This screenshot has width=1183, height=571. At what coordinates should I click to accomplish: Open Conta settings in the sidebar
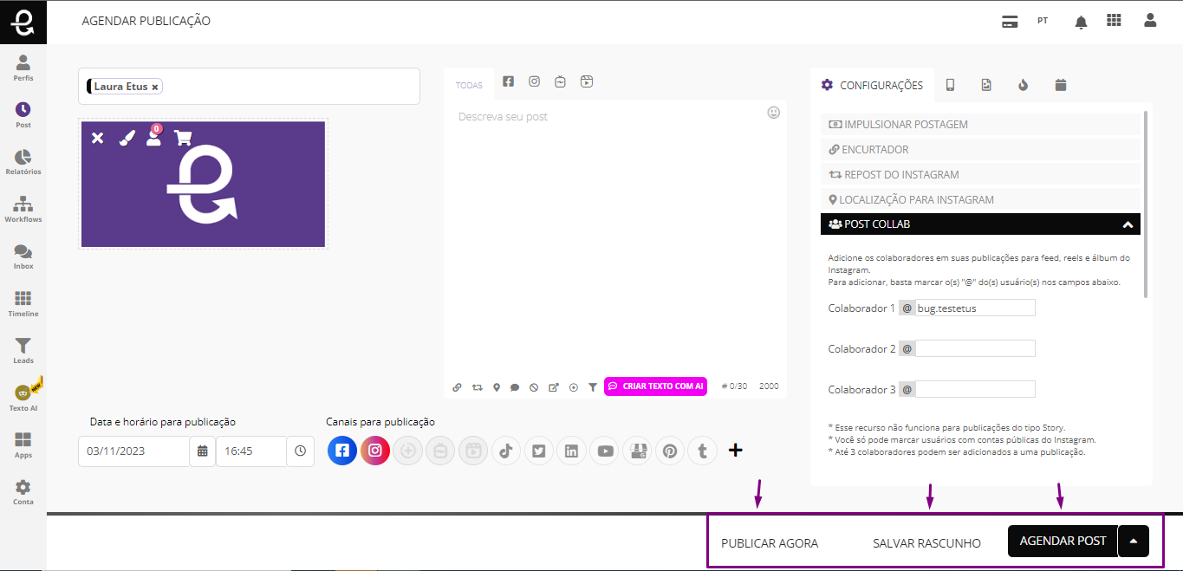pos(23,492)
